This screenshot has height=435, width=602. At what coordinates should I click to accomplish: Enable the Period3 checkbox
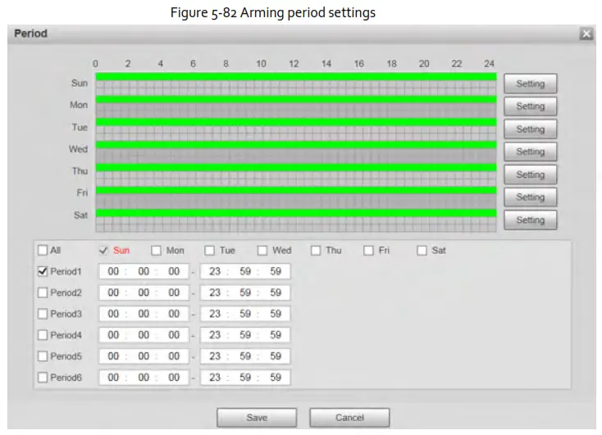[43, 314]
